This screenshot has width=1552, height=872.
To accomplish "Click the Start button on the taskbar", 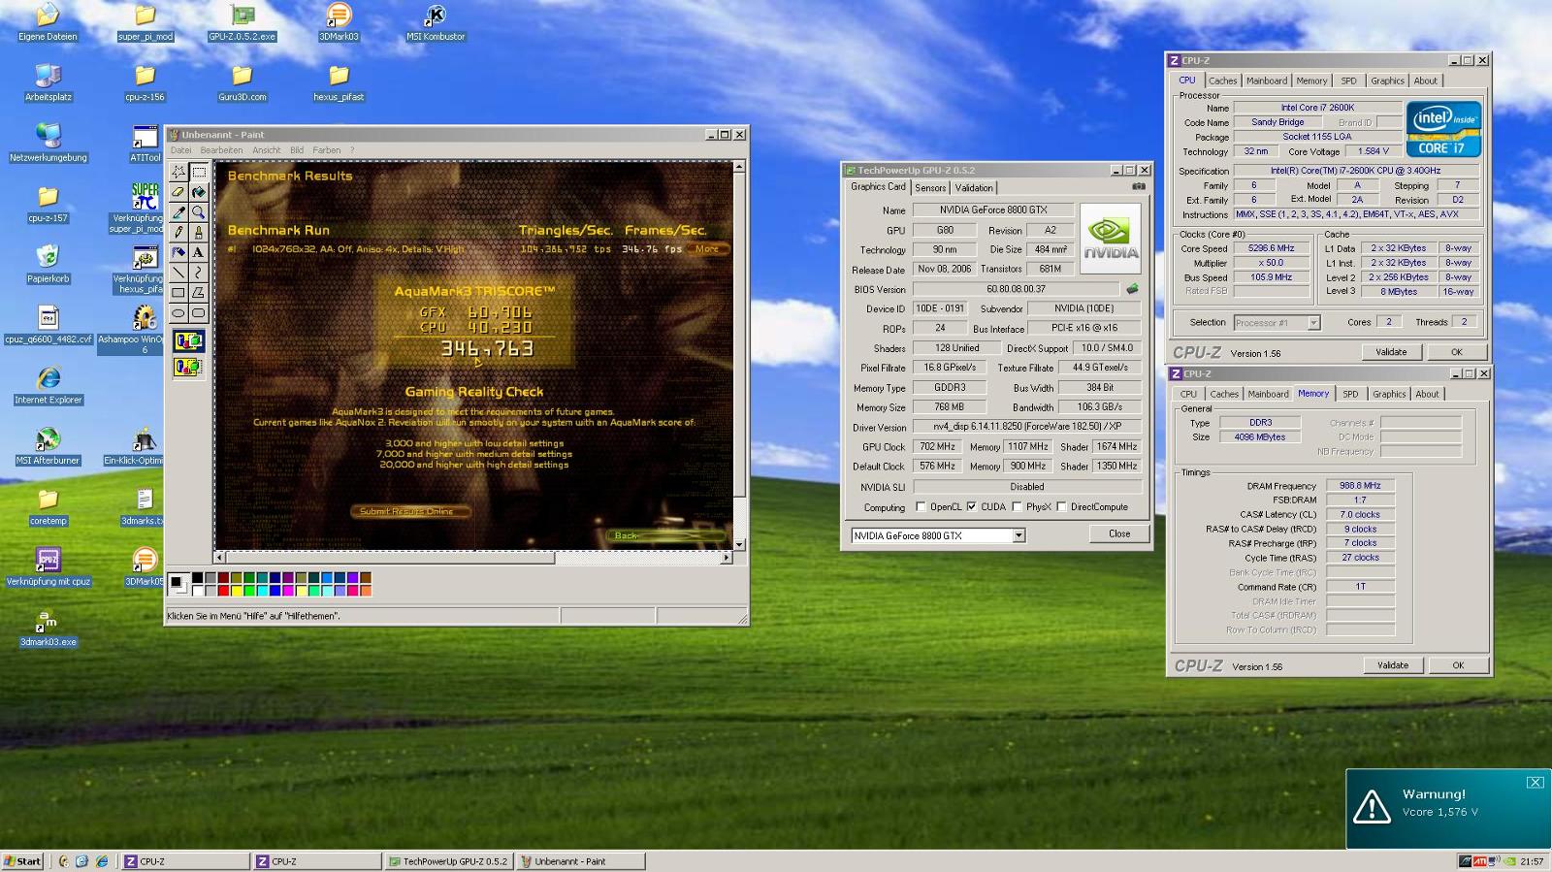I will [x=23, y=861].
